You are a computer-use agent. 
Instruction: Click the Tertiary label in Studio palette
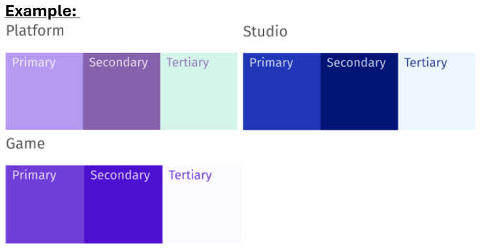tap(425, 63)
